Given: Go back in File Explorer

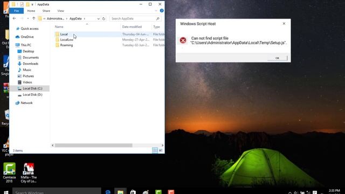Looking at the screenshot, I should tap(15, 19).
